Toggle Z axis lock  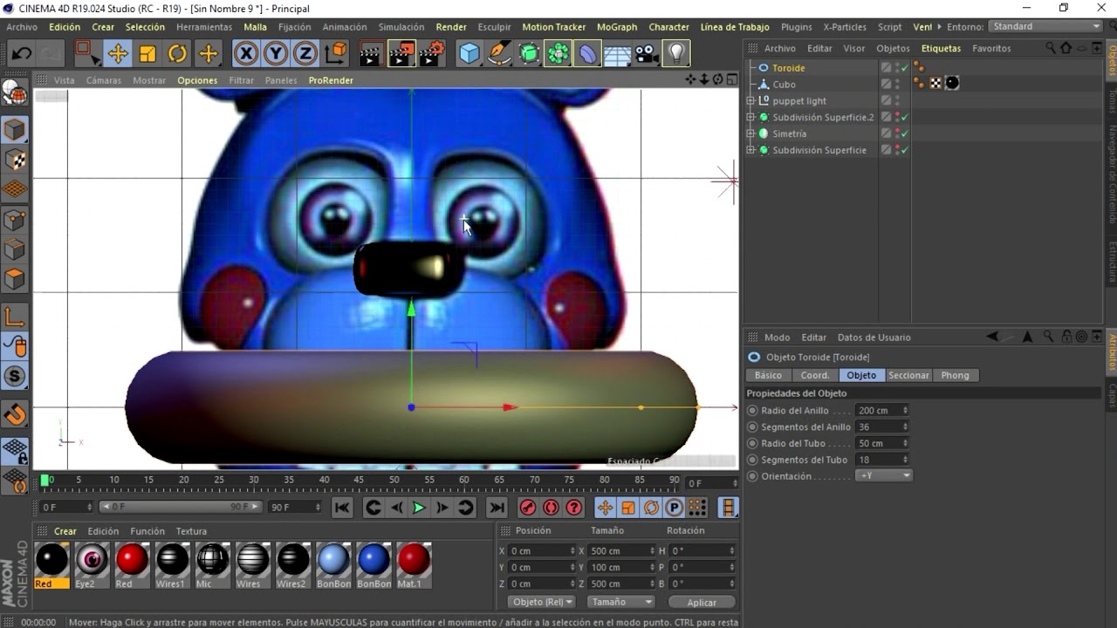click(305, 54)
